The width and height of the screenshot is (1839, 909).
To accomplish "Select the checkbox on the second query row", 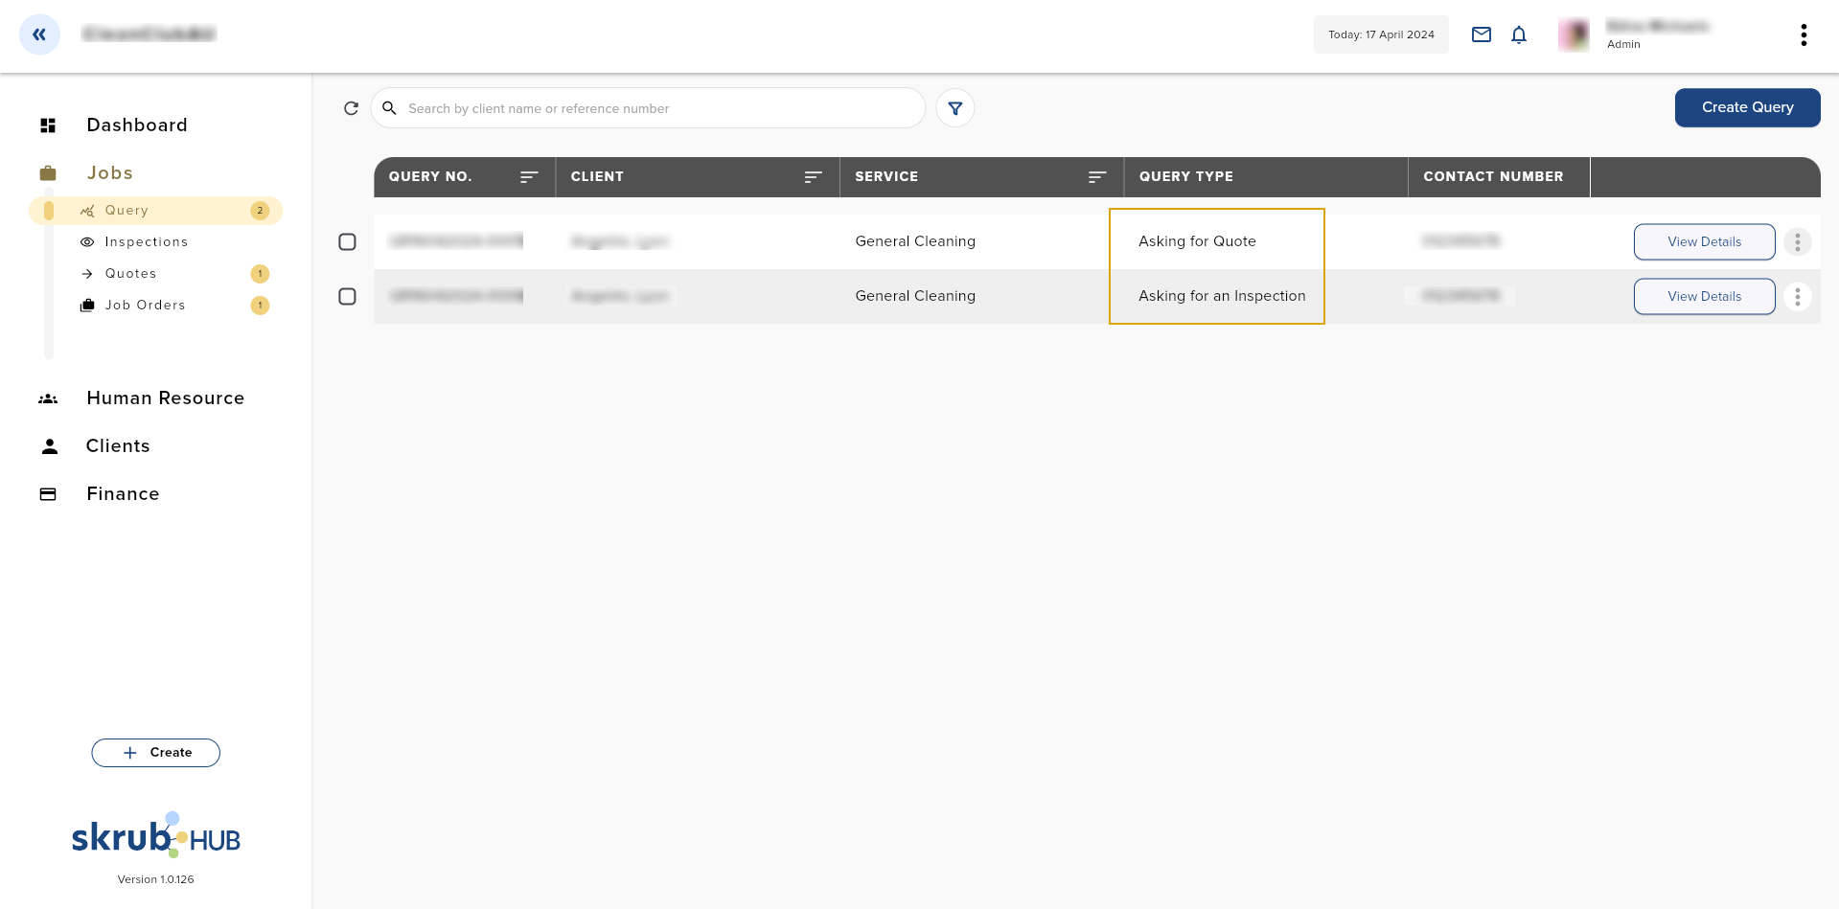I will [347, 296].
